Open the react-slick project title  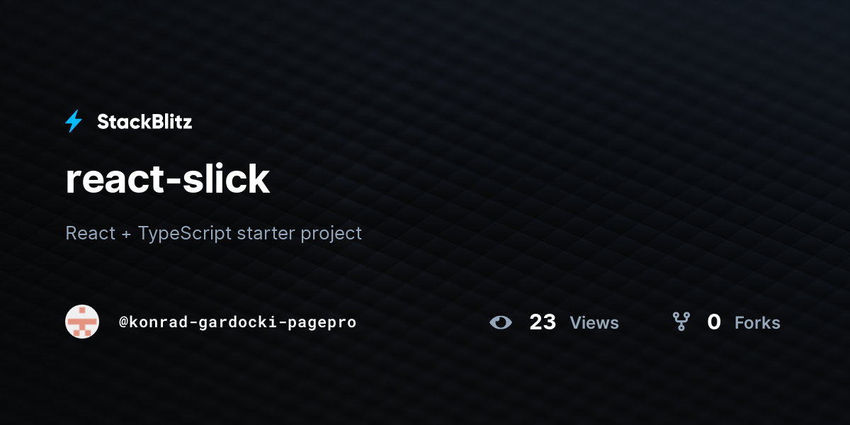168,178
